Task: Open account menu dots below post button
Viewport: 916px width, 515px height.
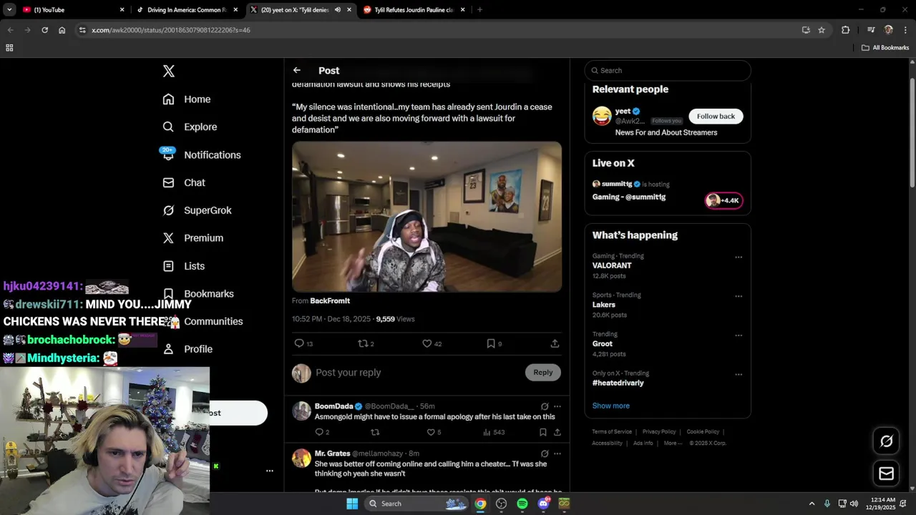Action: [x=270, y=471]
